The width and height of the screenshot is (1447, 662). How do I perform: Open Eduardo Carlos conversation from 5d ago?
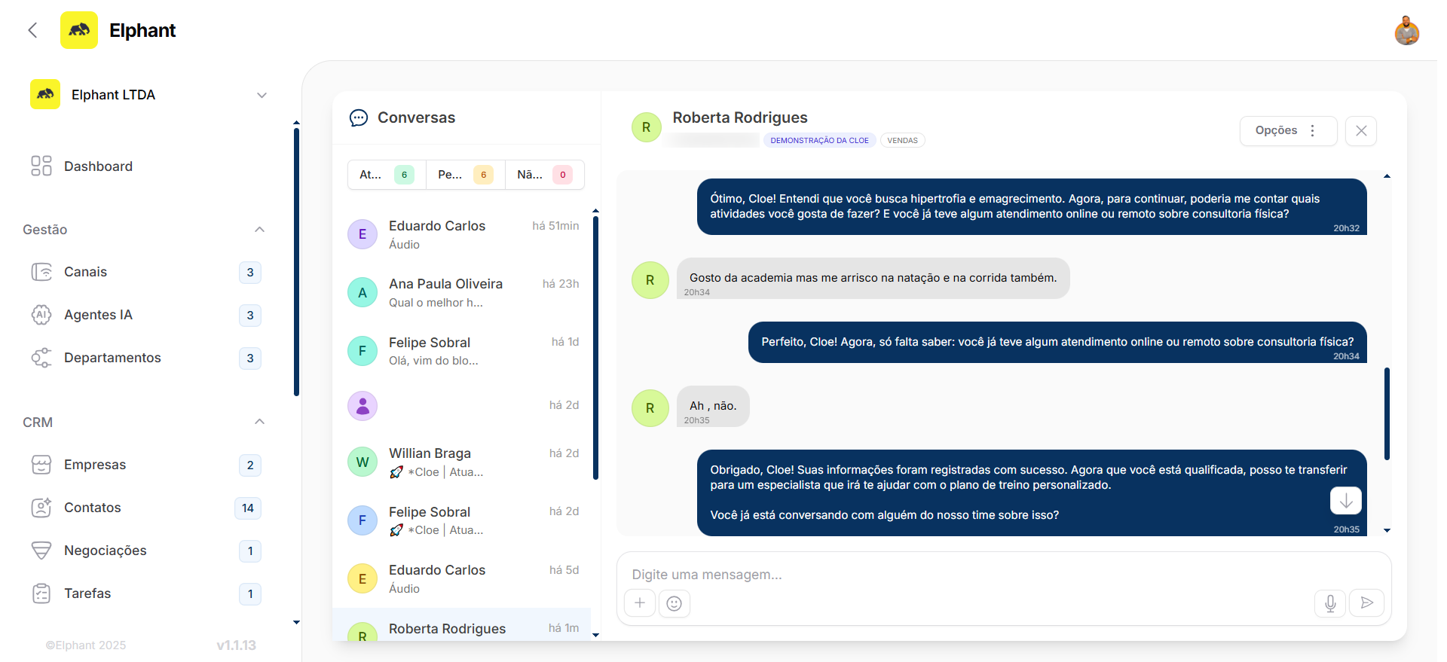point(463,578)
